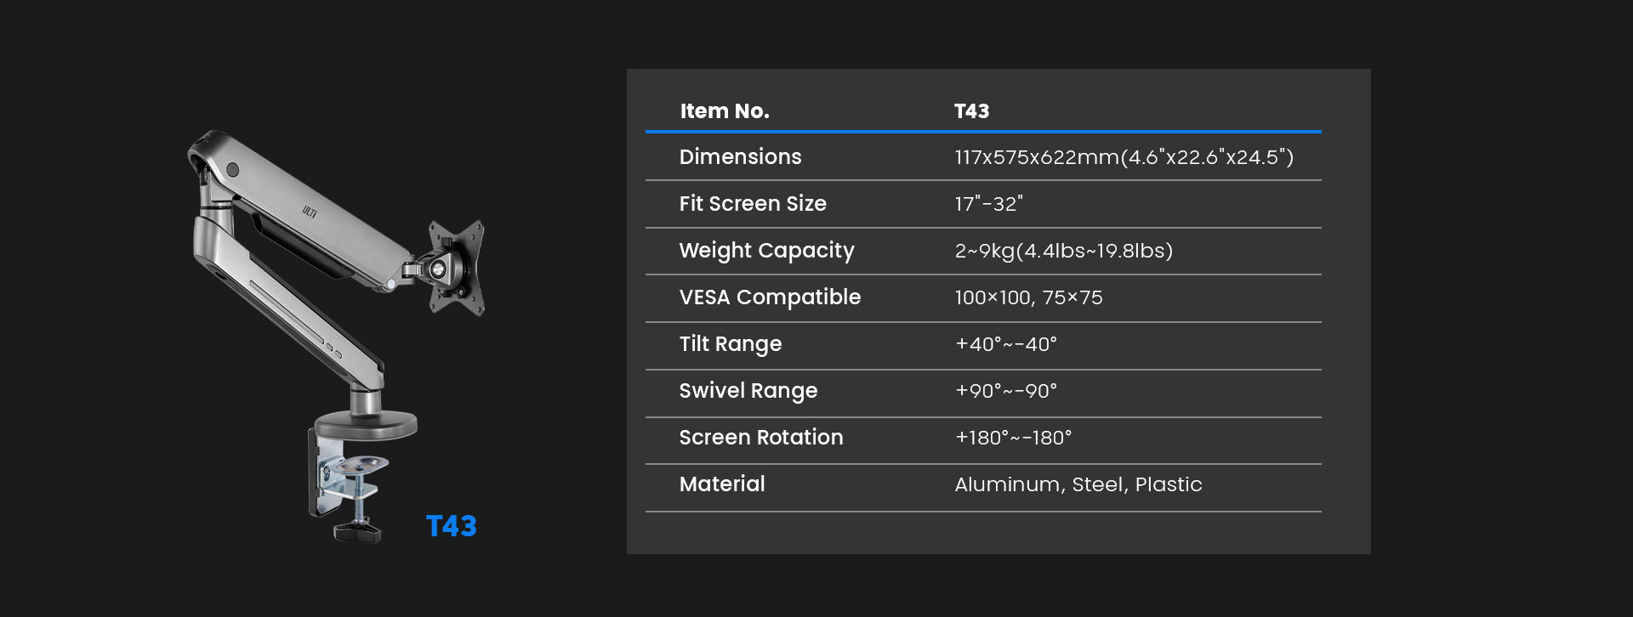Viewport: 1633px width, 617px height.
Task: Click the 100×100, 75×75 VESA value
Action: (1028, 297)
